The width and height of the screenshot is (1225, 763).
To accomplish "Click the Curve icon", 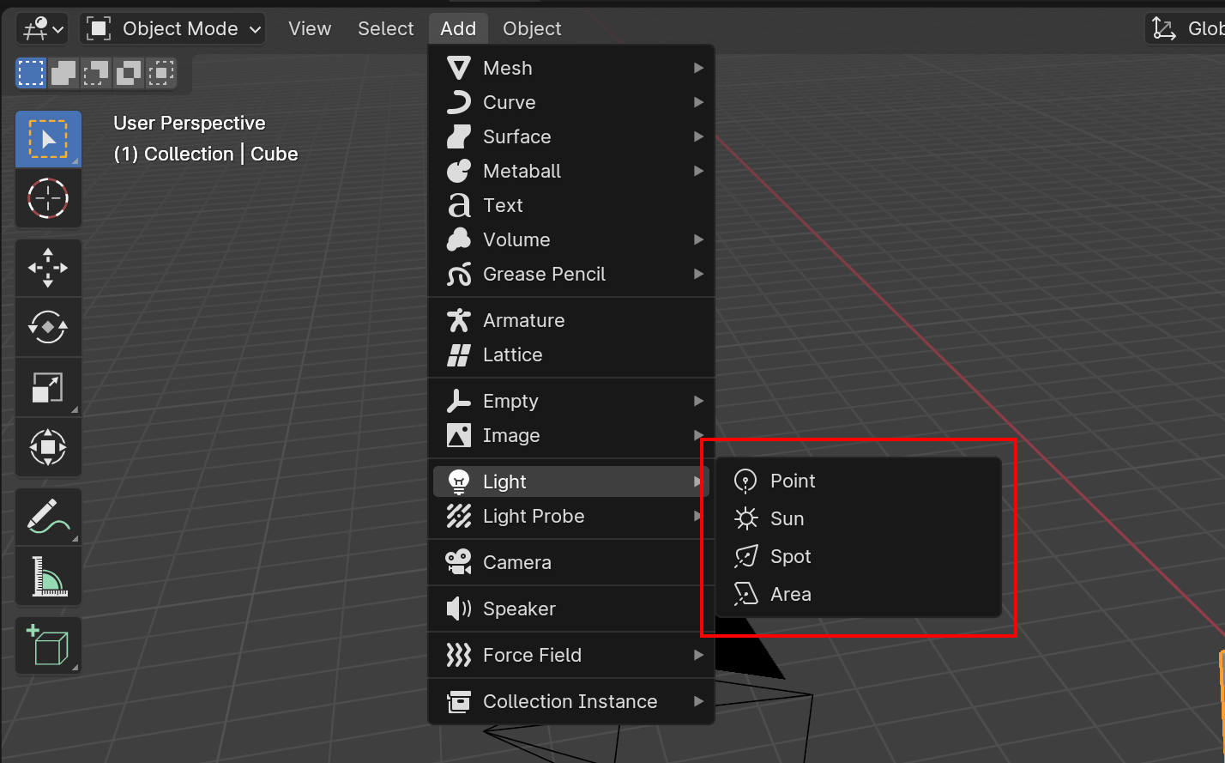I will (x=459, y=102).
